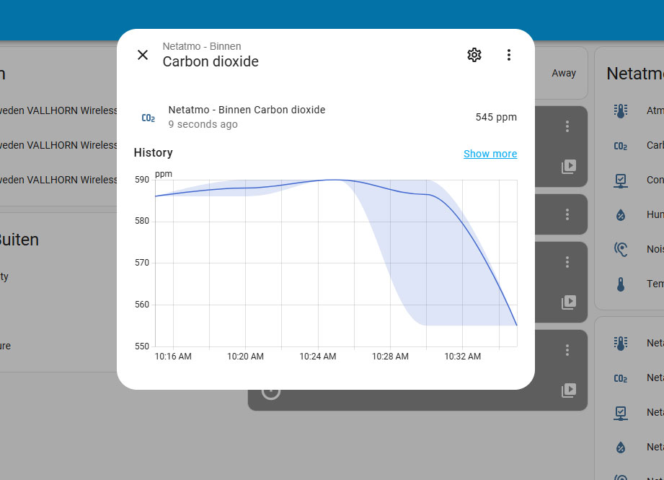Click the Away button behind dialog
Image resolution: width=664 pixels, height=480 pixels.
[x=564, y=73]
